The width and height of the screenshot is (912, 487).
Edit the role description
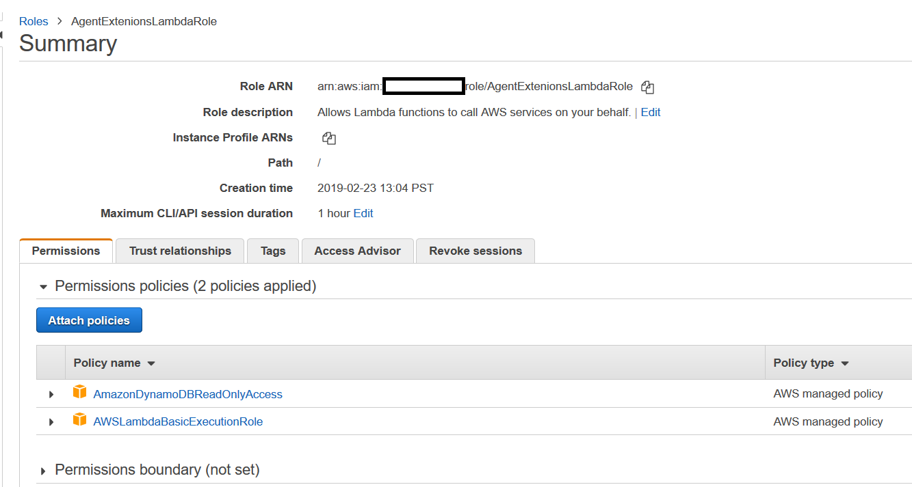[651, 112]
